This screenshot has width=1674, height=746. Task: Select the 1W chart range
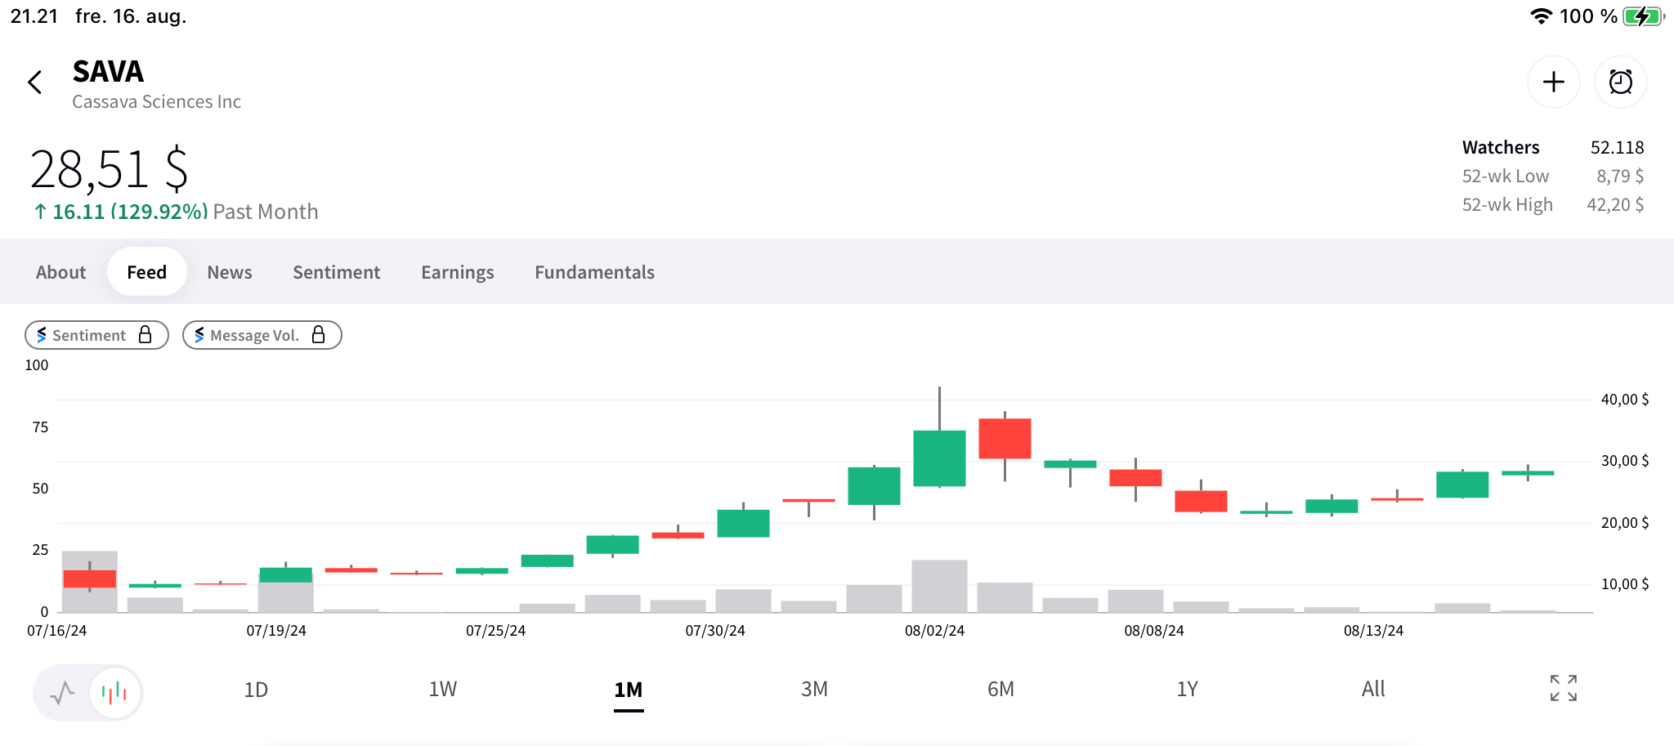click(x=442, y=690)
